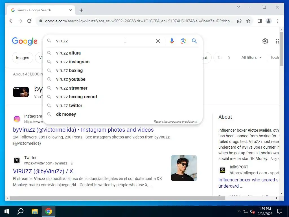The image size is (289, 217).
Task: Share this page via the address bar share icon
Action: tap(239, 21)
